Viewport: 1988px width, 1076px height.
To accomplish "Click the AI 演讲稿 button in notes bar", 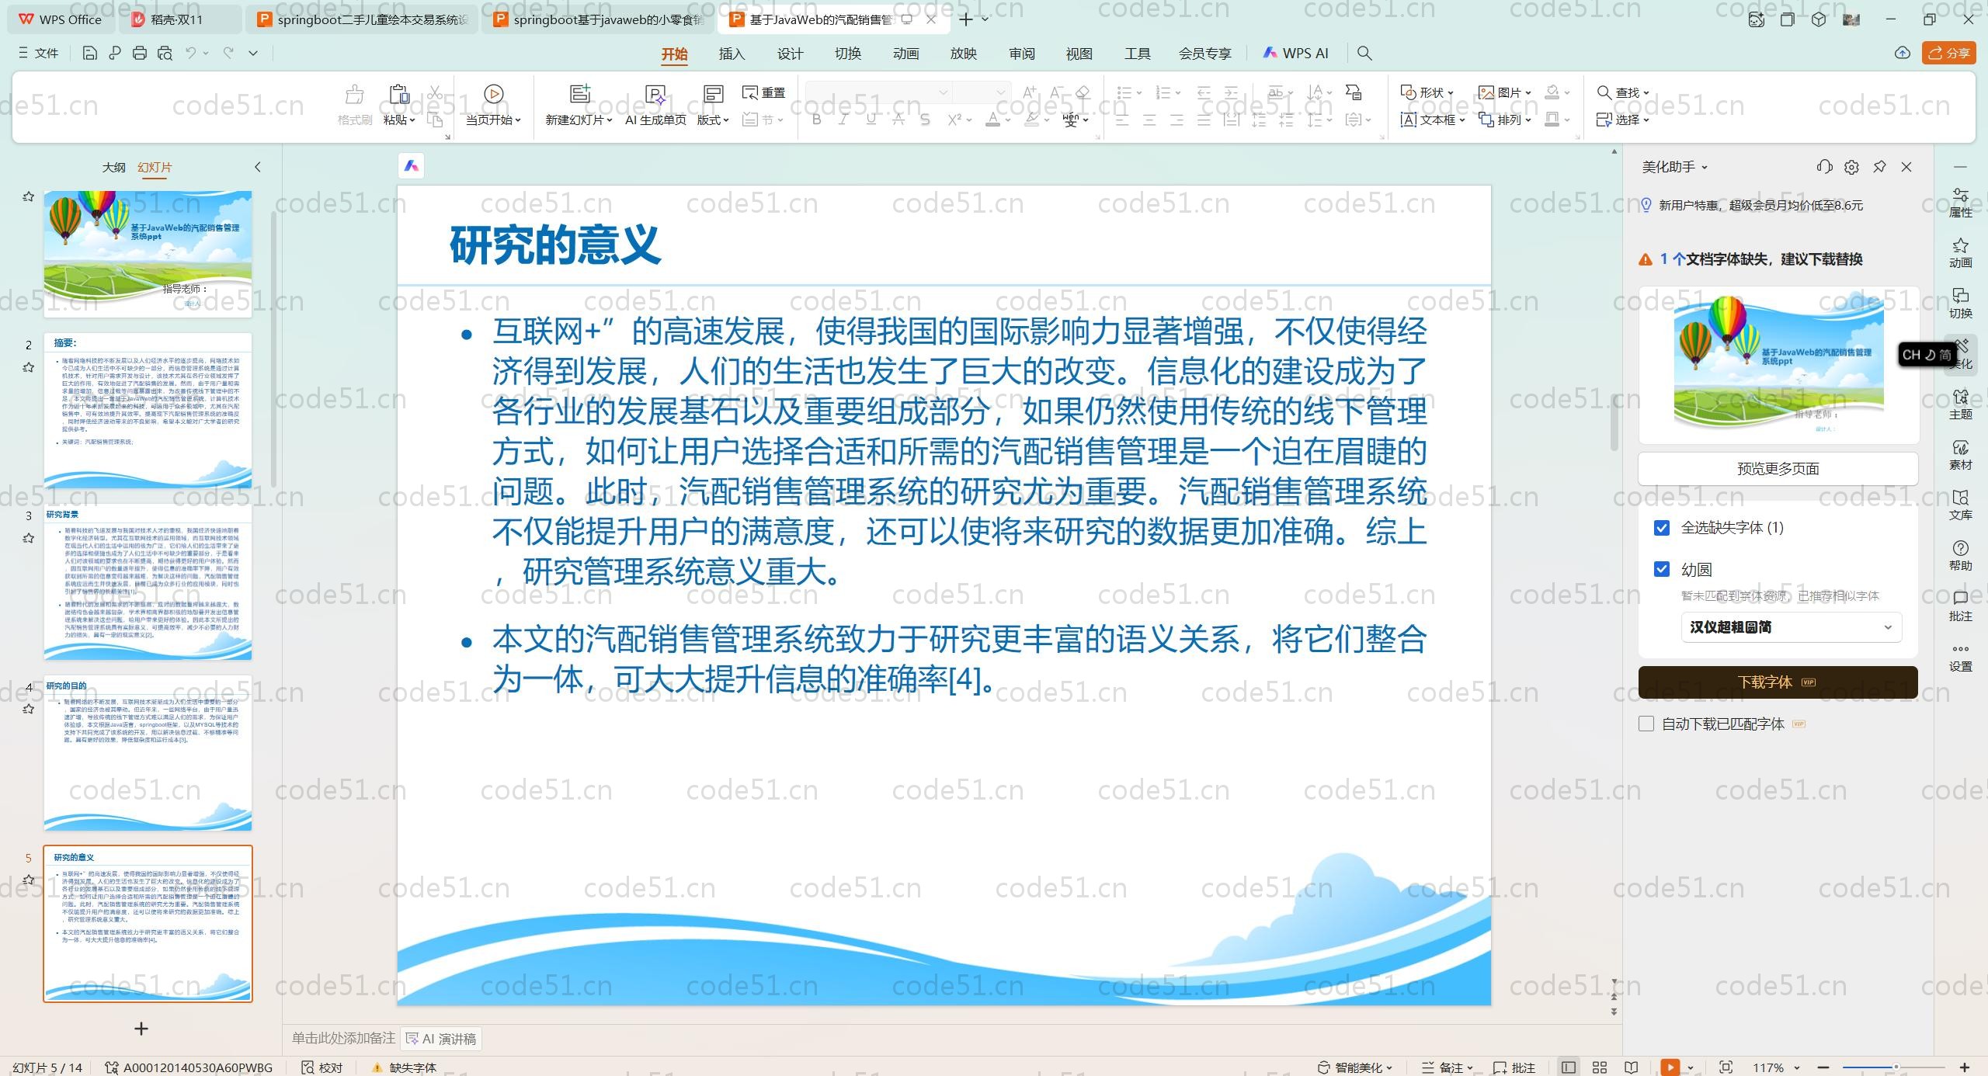I will 441,1039.
